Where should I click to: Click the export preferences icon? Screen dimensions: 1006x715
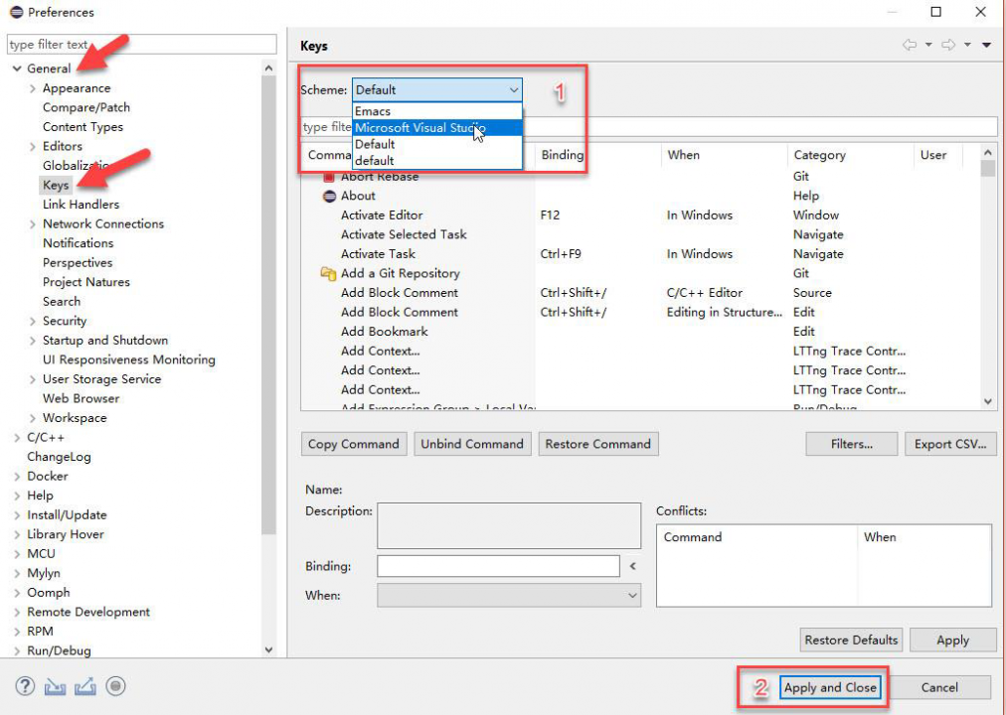click(85, 686)
